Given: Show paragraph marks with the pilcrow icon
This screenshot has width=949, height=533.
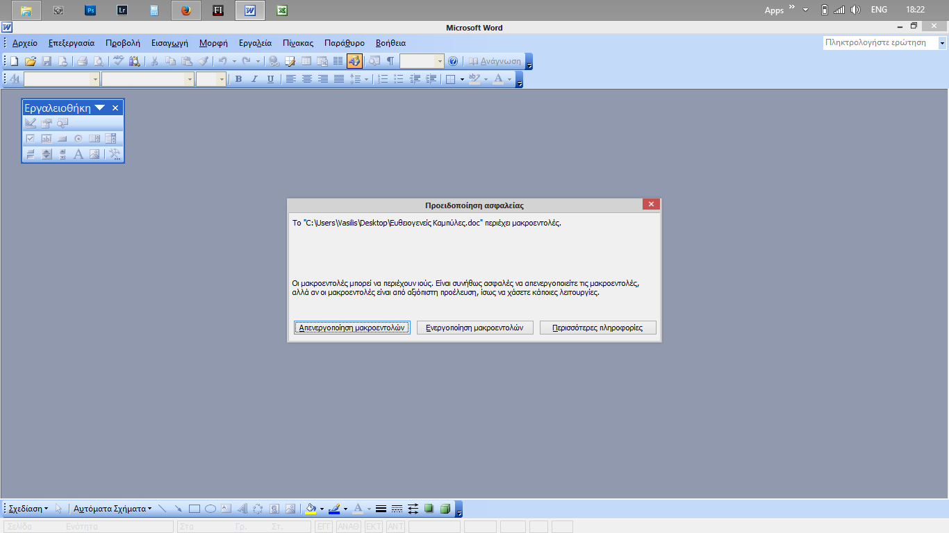Looking at the screenshot, I should (390, 61).
